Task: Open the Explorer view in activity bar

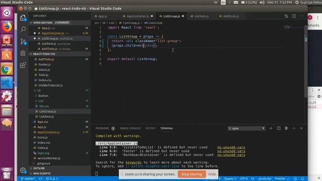Action: 23,18
